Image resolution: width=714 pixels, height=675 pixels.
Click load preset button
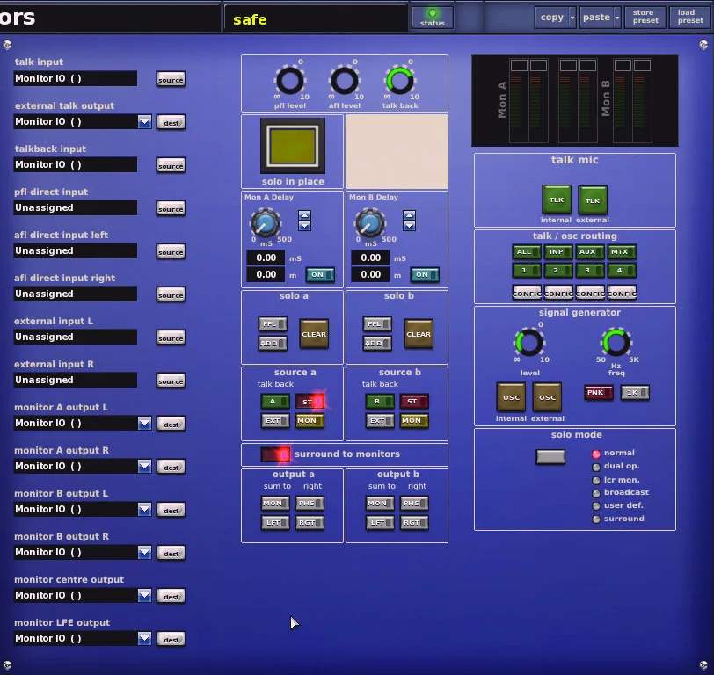pos(690,18)
